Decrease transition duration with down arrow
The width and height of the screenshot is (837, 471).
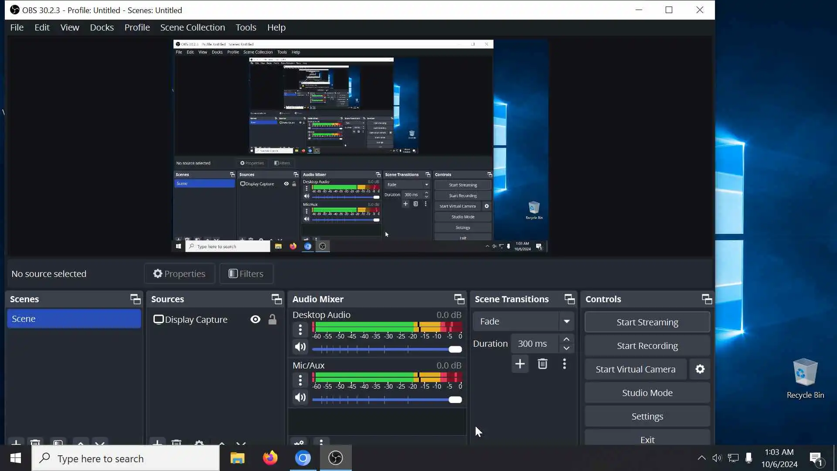click(x=566, y=348)
